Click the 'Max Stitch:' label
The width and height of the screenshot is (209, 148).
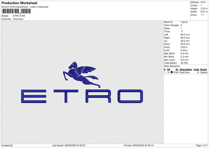(170, 53)
